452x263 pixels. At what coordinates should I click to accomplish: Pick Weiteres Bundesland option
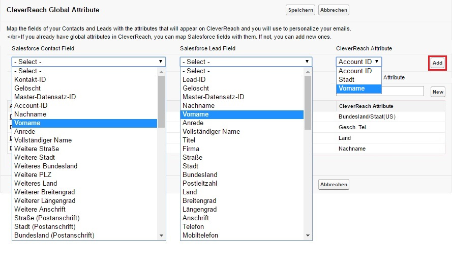(x=85, y=166)
